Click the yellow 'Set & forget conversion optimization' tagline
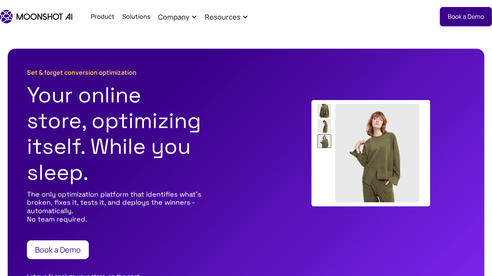The width and height of the screenshot is (492, 276). pos(81,72)
